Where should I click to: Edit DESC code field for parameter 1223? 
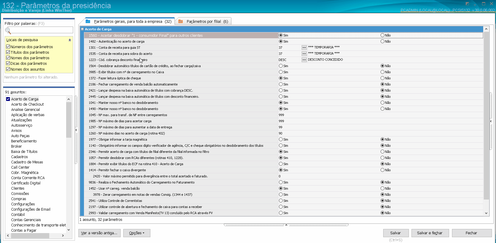tap(289, 60)
